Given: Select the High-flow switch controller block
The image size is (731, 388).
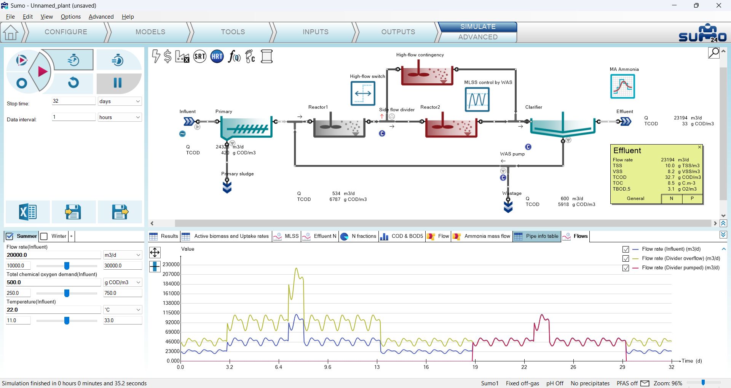Looking at the screenshot, I should (363, 93).
